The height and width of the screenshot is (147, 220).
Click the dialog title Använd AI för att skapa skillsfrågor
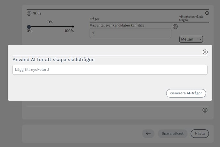(x=53, y=60)
